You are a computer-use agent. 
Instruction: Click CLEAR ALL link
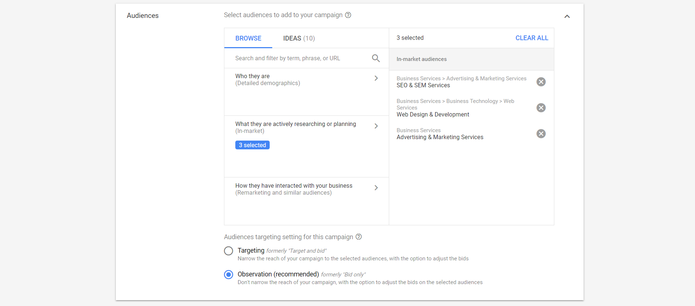click(532, 38)
